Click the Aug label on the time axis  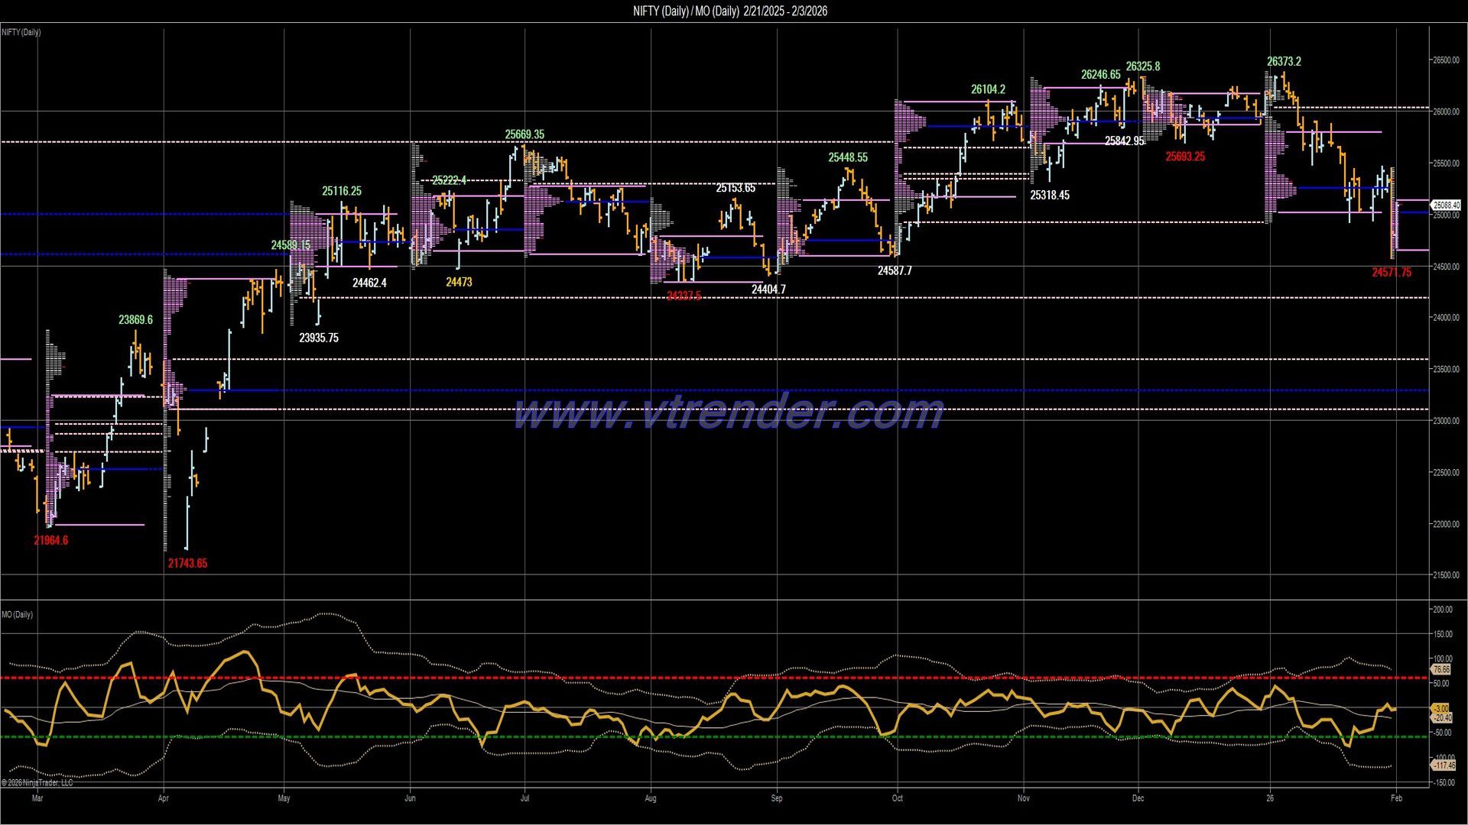click(651, 797)
